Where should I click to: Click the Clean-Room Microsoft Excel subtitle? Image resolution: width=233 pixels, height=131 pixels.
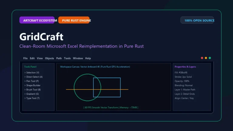pos(82,46)
